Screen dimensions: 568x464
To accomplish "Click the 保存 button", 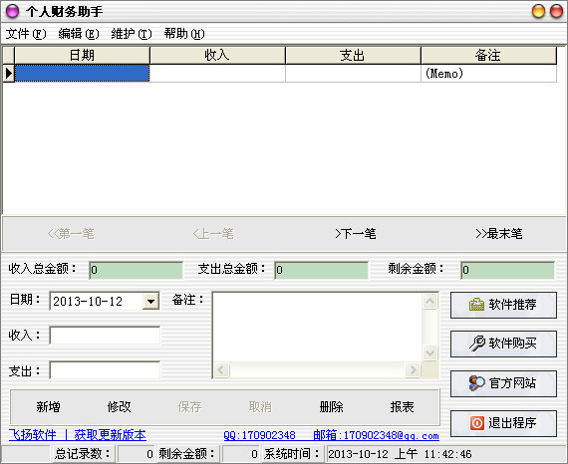I will coord(189,407).
